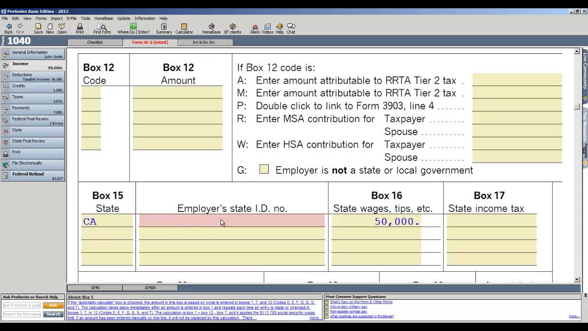Open the Taxes section in sidebar
Viewport: 588px width, 331px height.
coord(33,98)
